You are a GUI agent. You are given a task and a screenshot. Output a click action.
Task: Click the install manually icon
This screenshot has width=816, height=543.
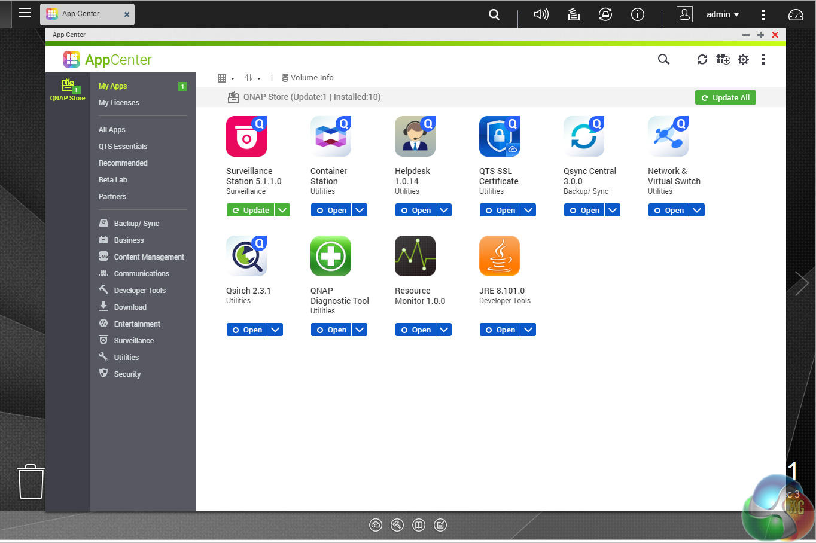tap(723, 59)
